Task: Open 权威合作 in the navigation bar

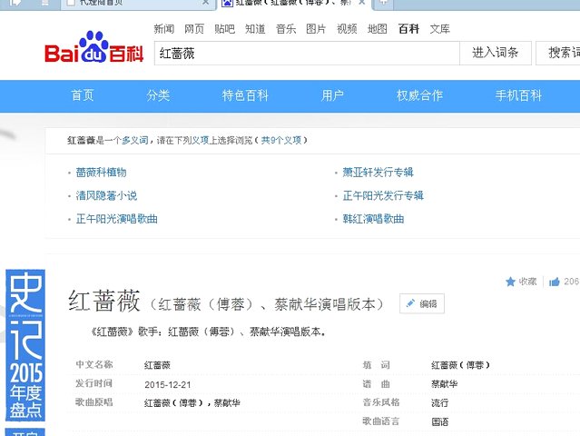Action: (419, 95)
